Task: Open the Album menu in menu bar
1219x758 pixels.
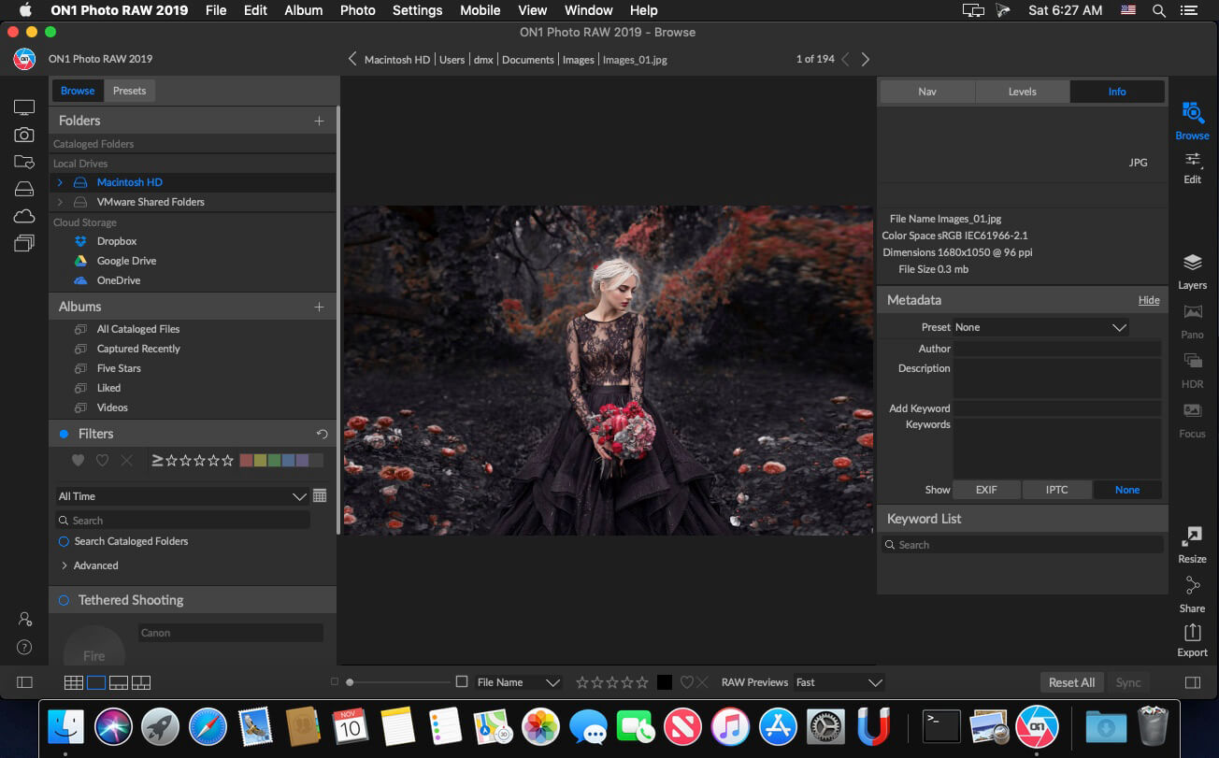Action: click(x=303, y=10)
